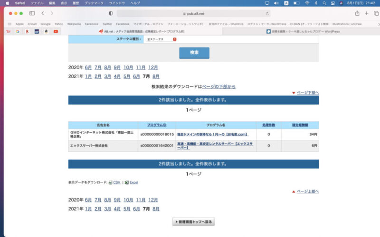Sort by 処理件数 column header
The height and width of the screenshot is (237, 380).
click(x=268, y=125)
